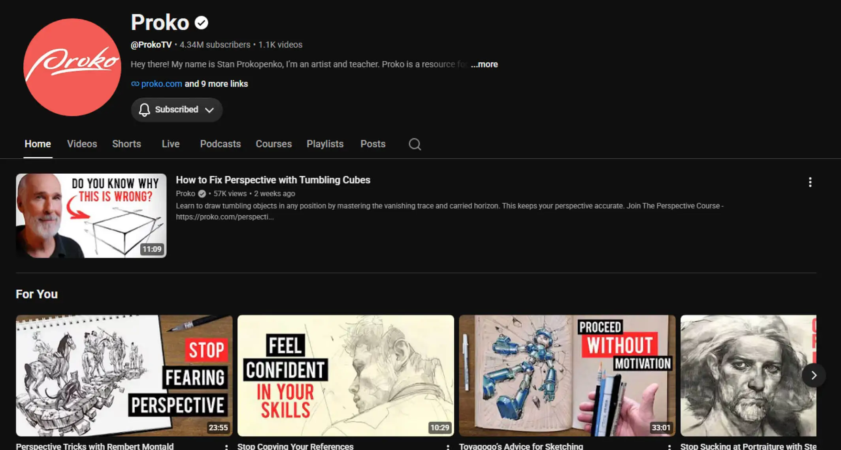This screenshot has width=841, height=450.
Task: Expand the Subscribed dropdown chevron
Action: (209, 110)
